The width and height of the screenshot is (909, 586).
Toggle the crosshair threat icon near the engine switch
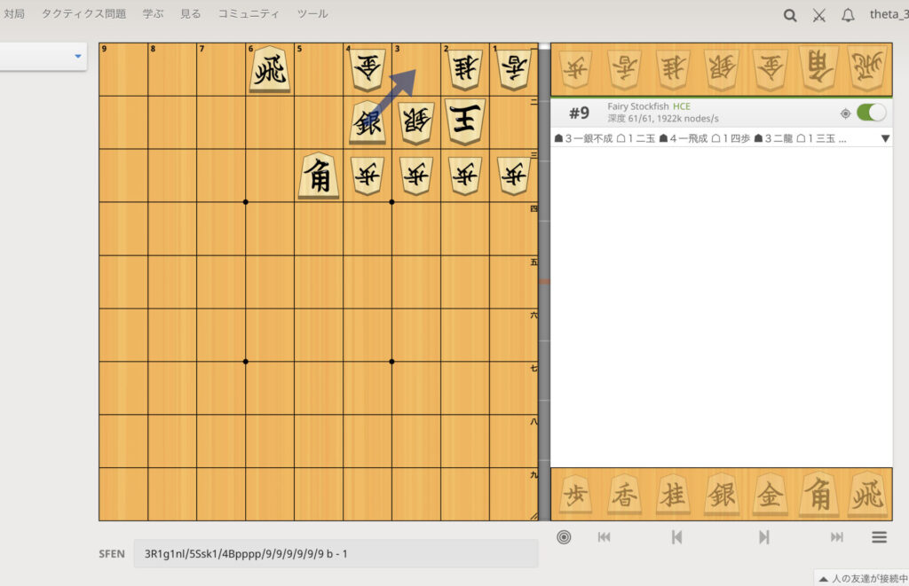pos(845,113)
